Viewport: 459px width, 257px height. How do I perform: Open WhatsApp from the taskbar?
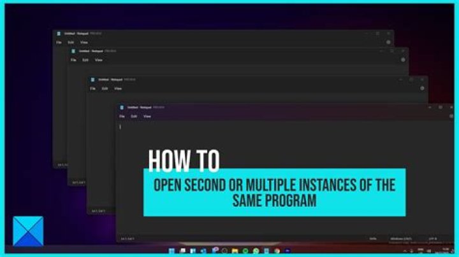click(x=256, y=251)
